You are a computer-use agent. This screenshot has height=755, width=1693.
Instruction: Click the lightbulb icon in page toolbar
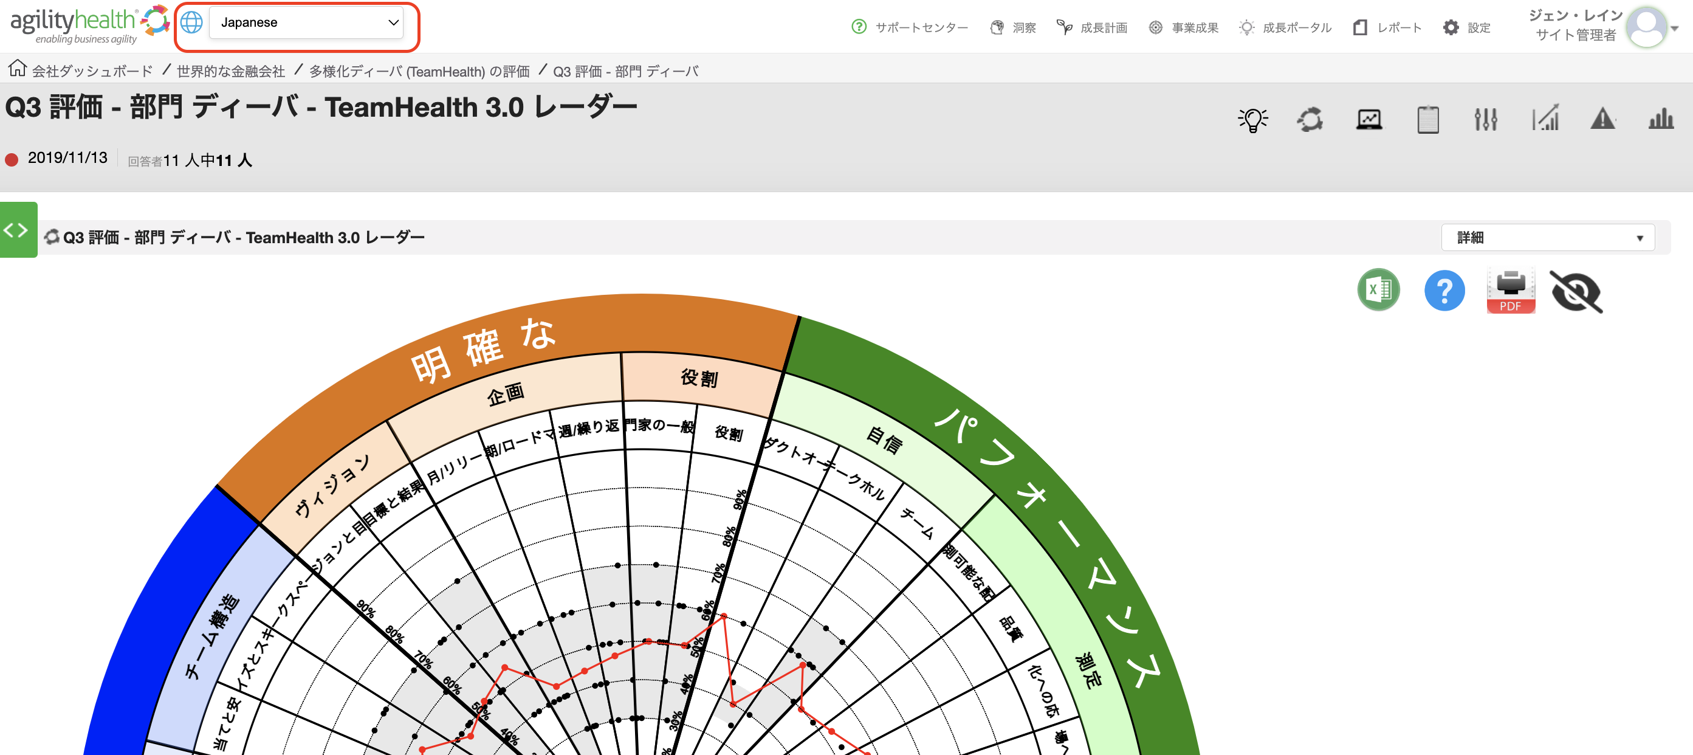(1252, 120)
